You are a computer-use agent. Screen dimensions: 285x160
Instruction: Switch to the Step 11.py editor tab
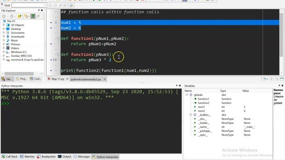(57, 79)
